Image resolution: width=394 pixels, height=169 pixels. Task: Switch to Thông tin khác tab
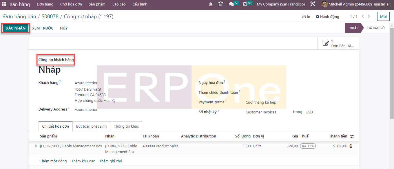point(126,126)
